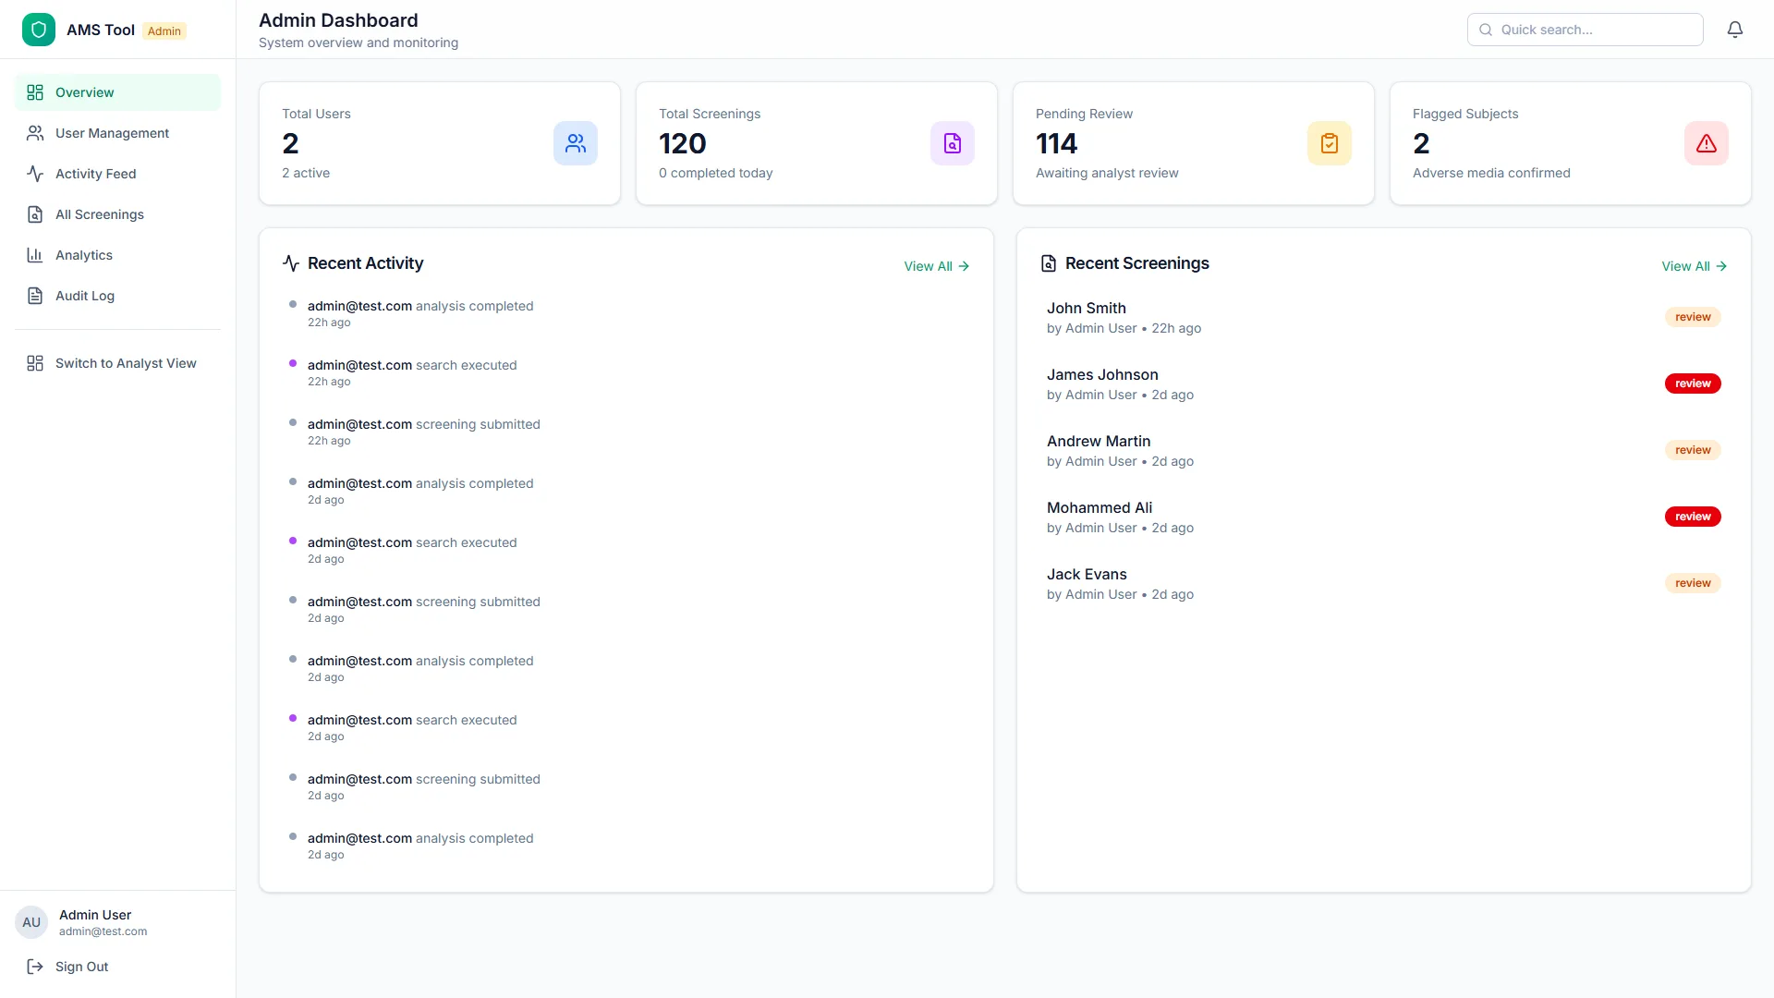
Task: Click the All Screenings file icon
Action: (35, 214)
